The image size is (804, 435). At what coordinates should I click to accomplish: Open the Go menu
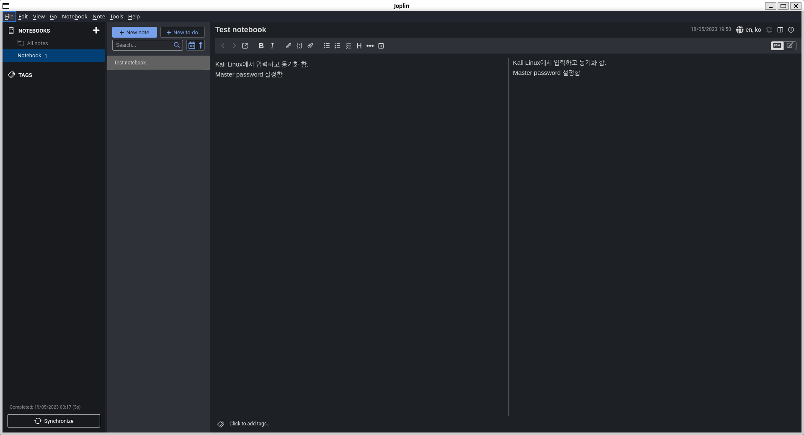click(53, 16)
